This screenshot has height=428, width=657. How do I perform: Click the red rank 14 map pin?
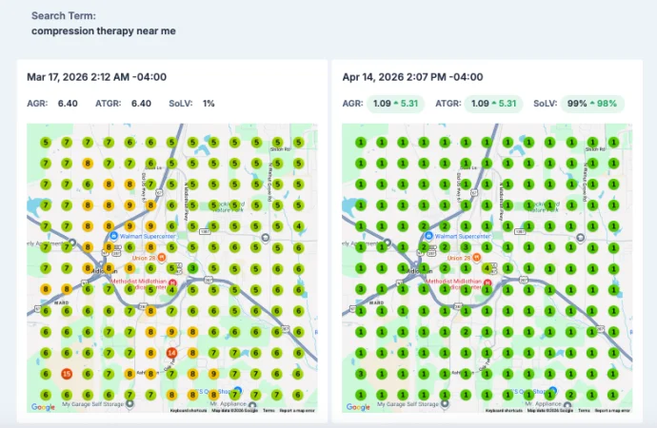click(x=171, y=353)
